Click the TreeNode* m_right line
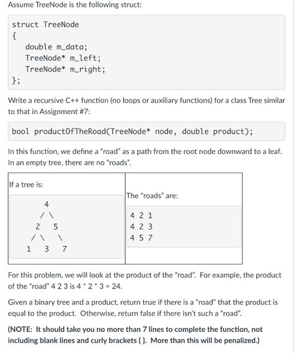The image size is (294, 353). pyautogui.click(x=65, y=69)
